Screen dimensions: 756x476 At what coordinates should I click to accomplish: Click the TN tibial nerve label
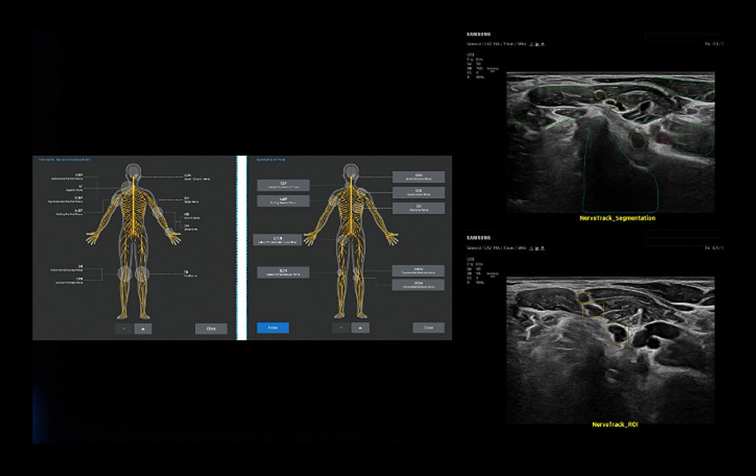(186, 274)
